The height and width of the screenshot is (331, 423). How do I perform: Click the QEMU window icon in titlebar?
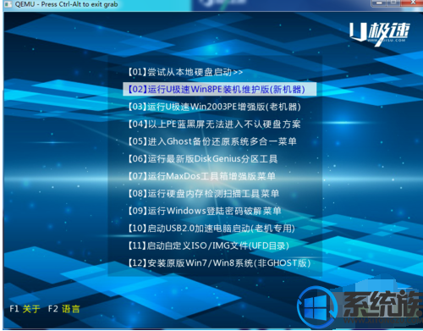pyautogui.click(x=8, y=4)
